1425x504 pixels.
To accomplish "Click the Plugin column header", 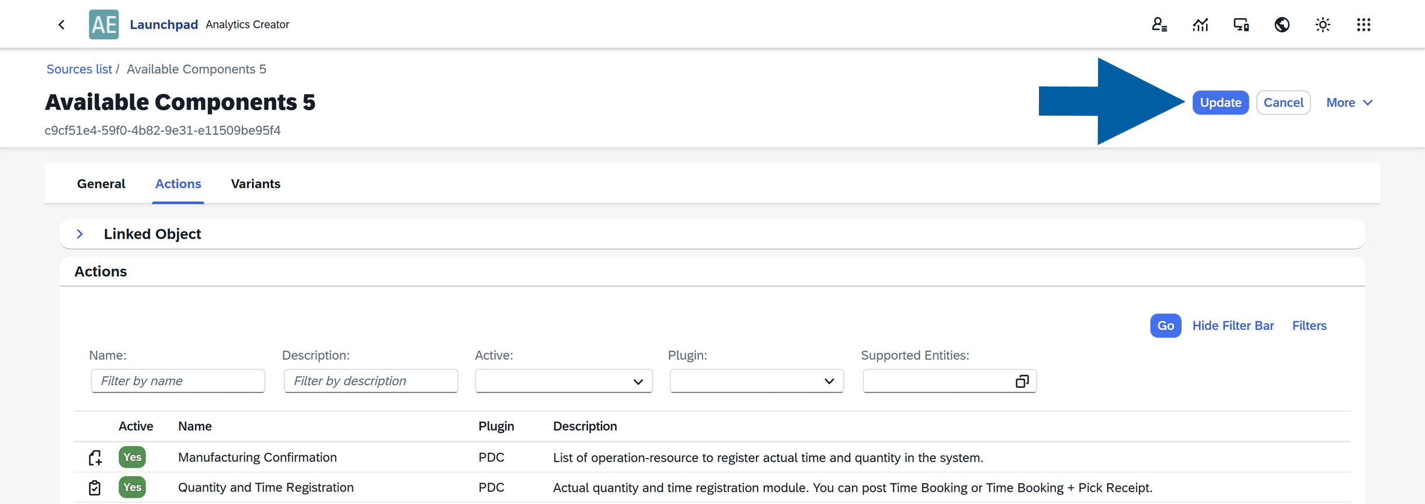I will coord(496,426).
